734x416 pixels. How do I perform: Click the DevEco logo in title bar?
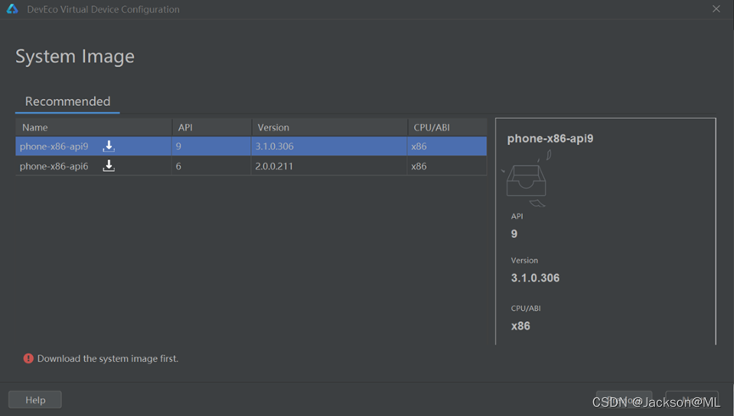(12, 8)
